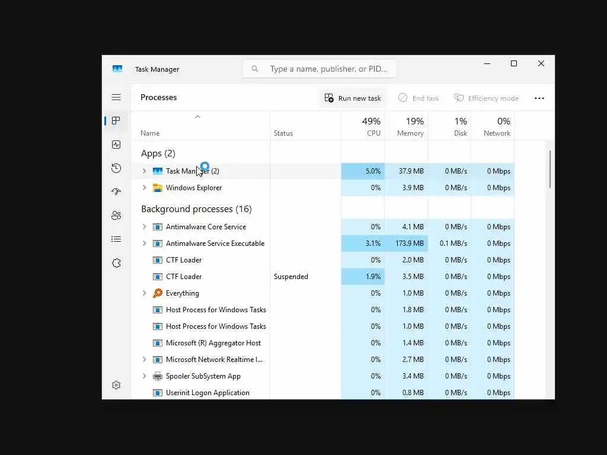Open the Settings gear icon

(x=116, y=385)
